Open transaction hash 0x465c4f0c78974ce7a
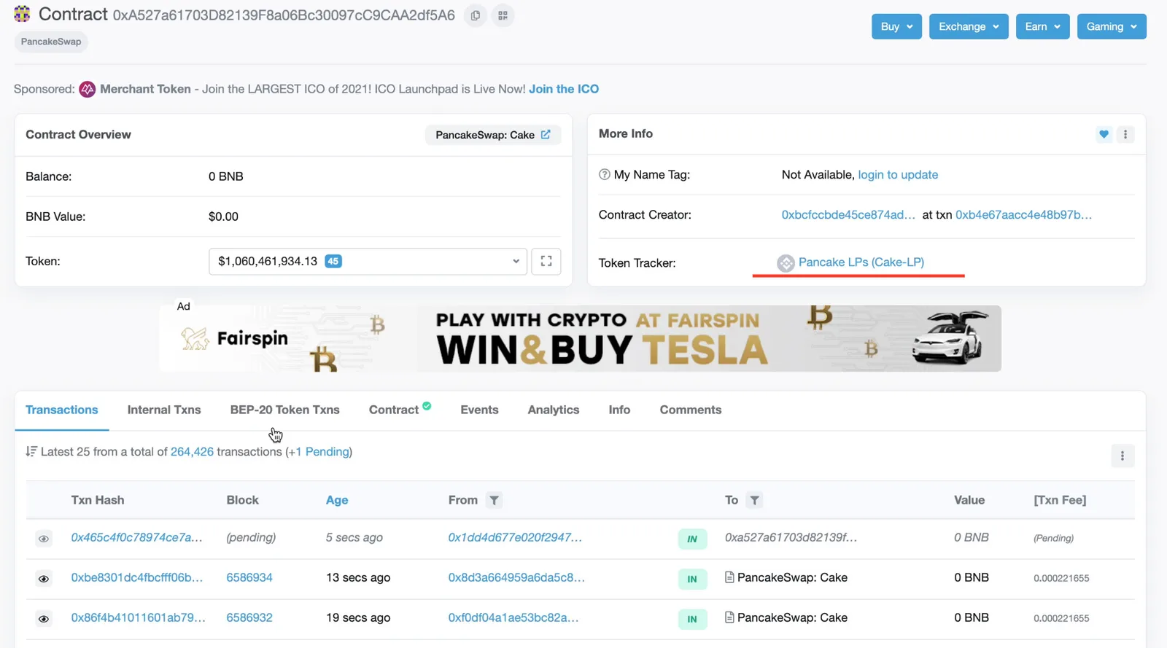Image resolution: width=1167 pixels, height=648 pixels. [137, 538]
